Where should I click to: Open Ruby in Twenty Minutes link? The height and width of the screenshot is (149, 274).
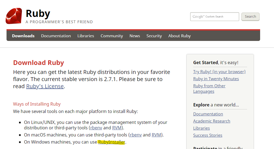(216, 79)
